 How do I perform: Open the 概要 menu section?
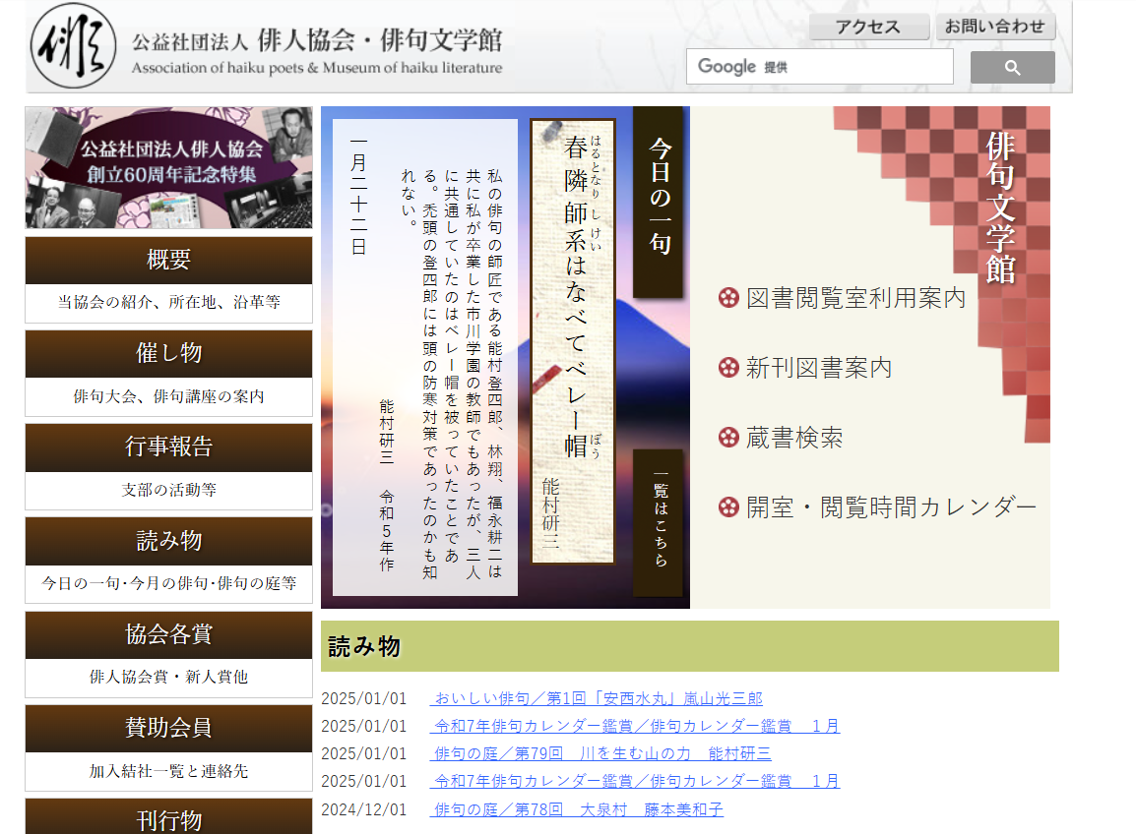coord(168,261)
